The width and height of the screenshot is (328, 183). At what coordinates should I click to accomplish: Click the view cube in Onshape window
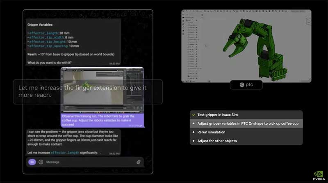pyautogui.click(x=308, y=21)
